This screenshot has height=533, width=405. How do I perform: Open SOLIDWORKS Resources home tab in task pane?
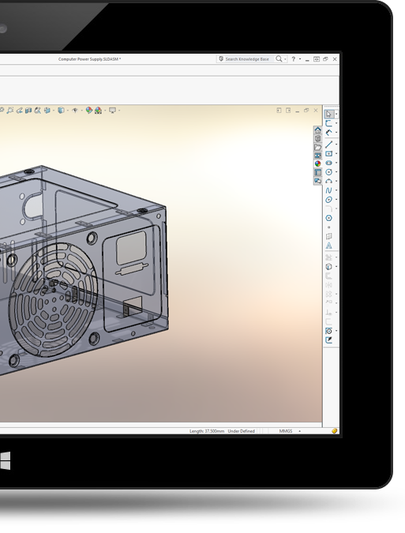pos(317,130)
